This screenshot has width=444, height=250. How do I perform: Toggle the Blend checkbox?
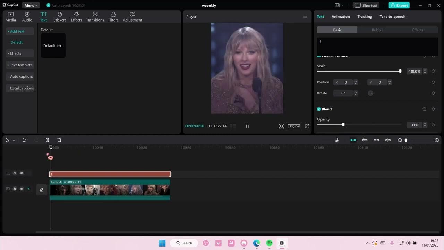click(319, 109)
